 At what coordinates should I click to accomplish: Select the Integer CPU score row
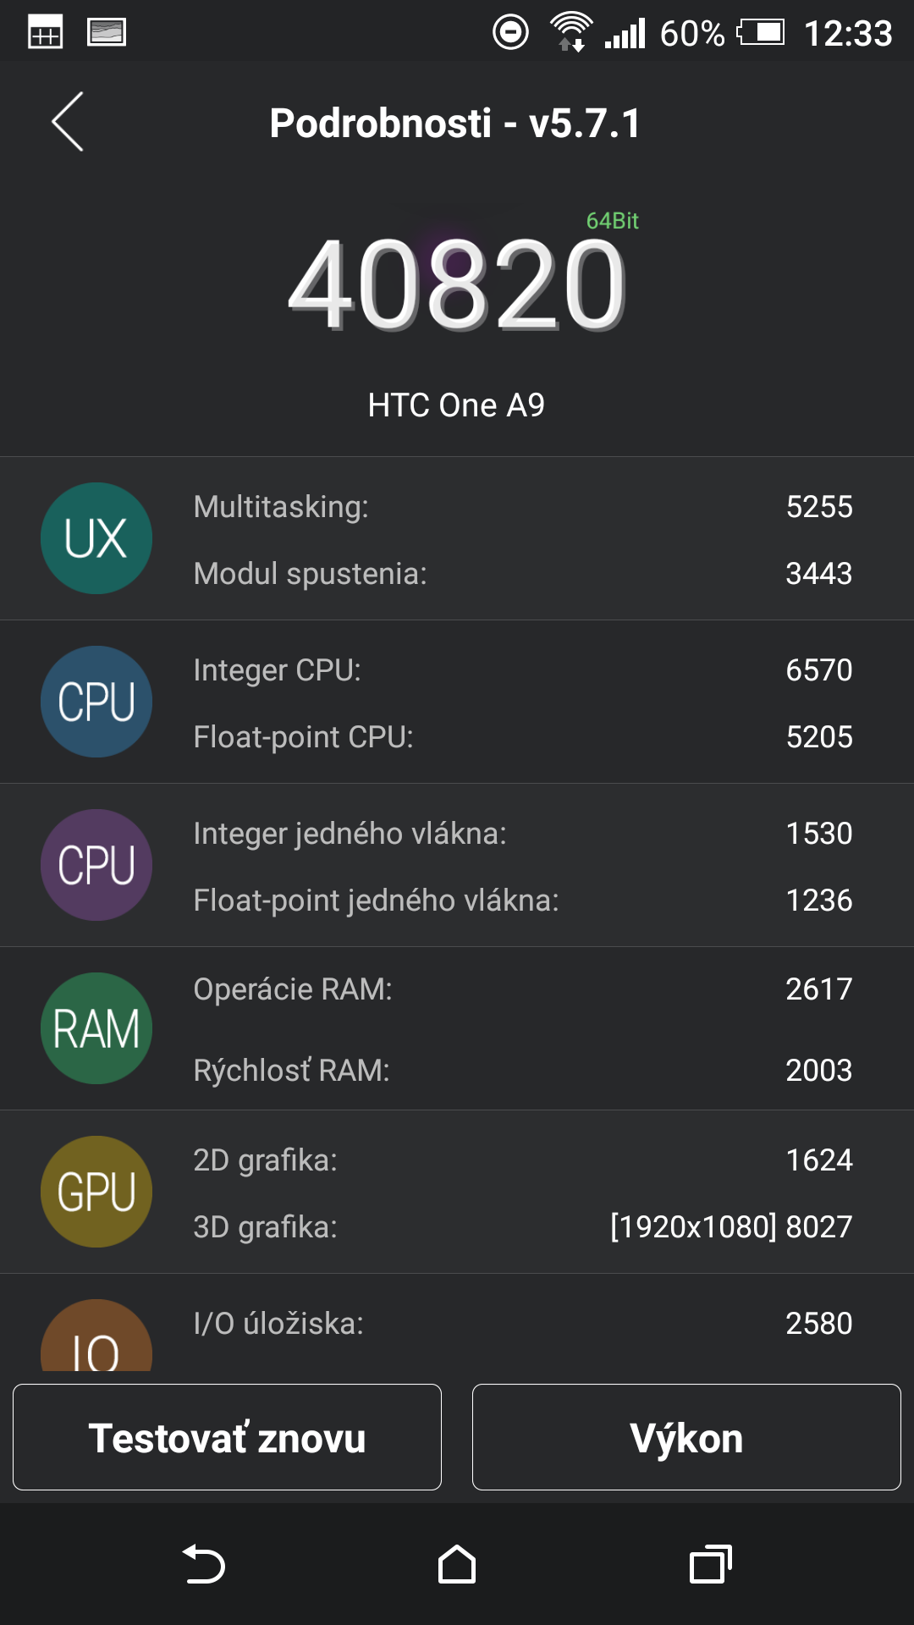point(523,670)
